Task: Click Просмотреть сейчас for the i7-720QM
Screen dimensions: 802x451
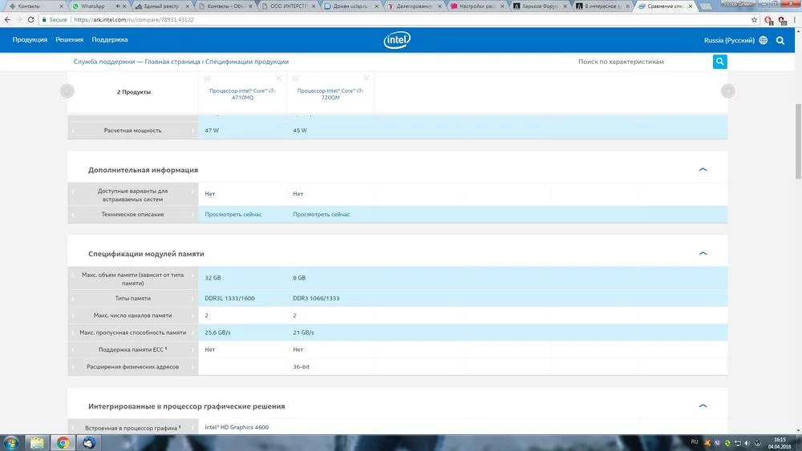Action: coord(321,215)
